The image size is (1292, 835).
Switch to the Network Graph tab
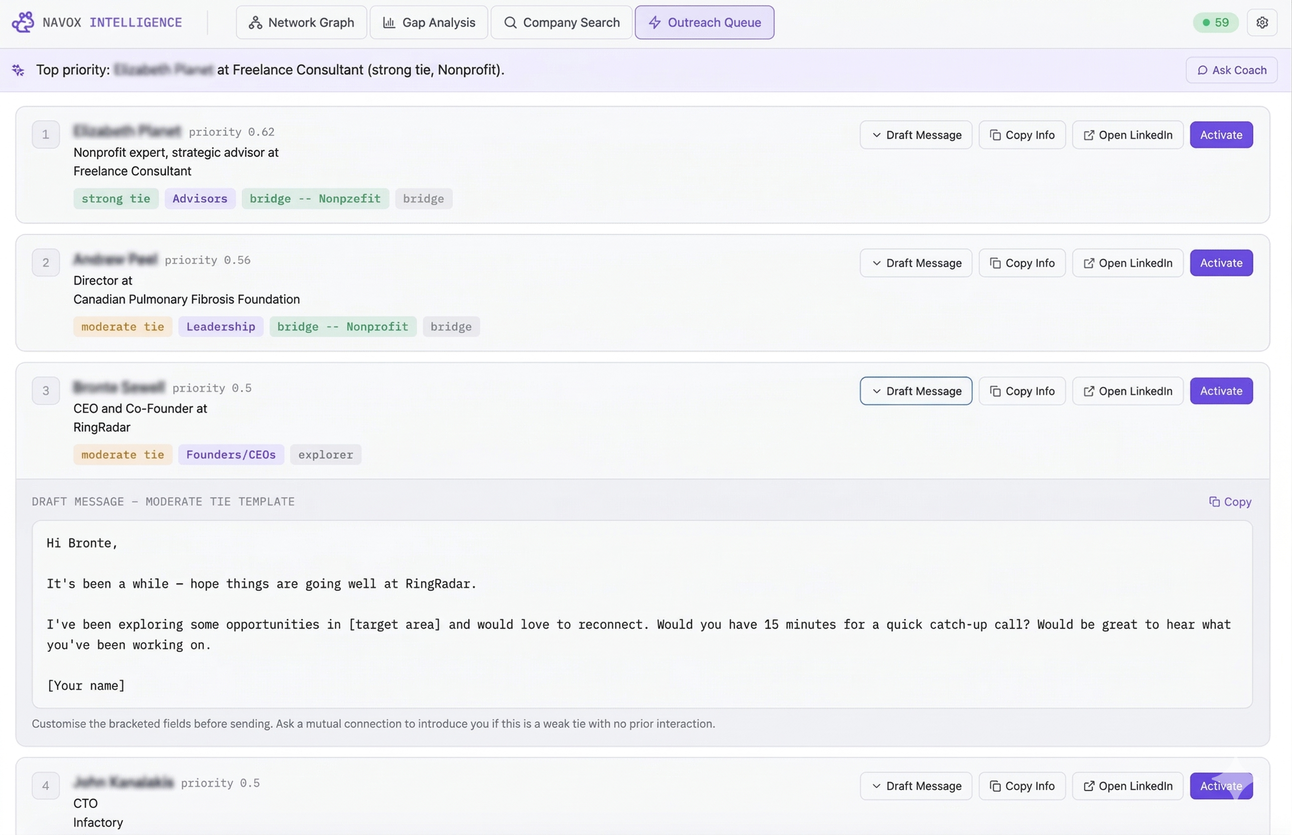click(x=301, y=23)
